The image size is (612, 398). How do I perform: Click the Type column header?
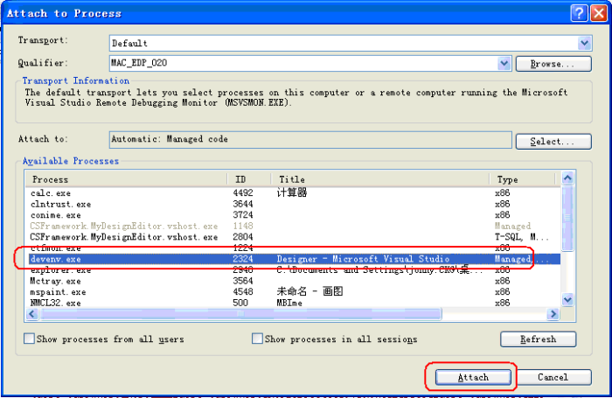tap(522, 179)
